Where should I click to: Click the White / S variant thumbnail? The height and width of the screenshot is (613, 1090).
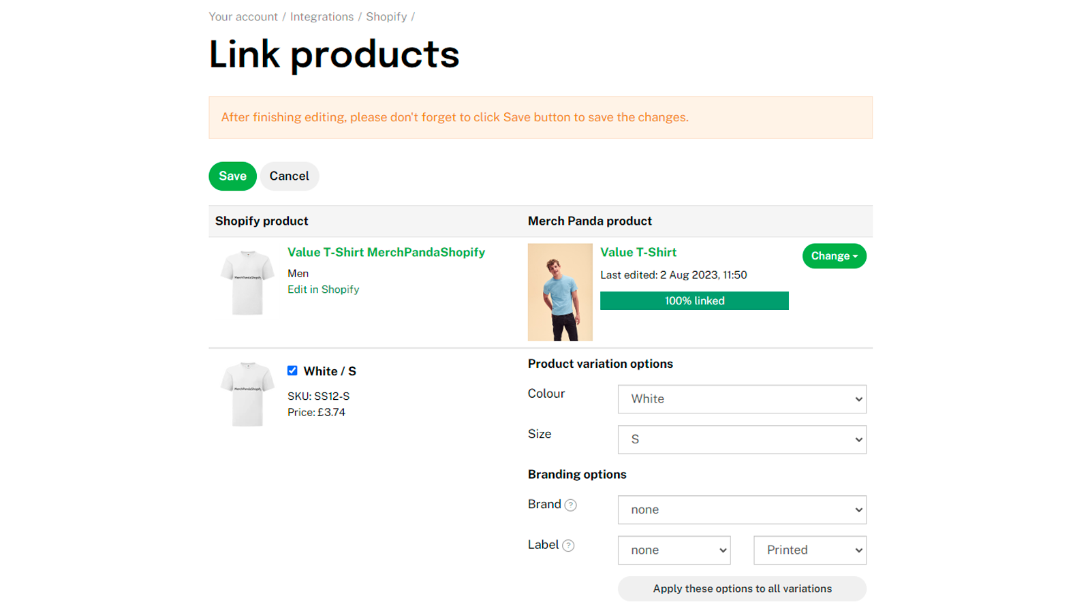(x=247, y=394)
